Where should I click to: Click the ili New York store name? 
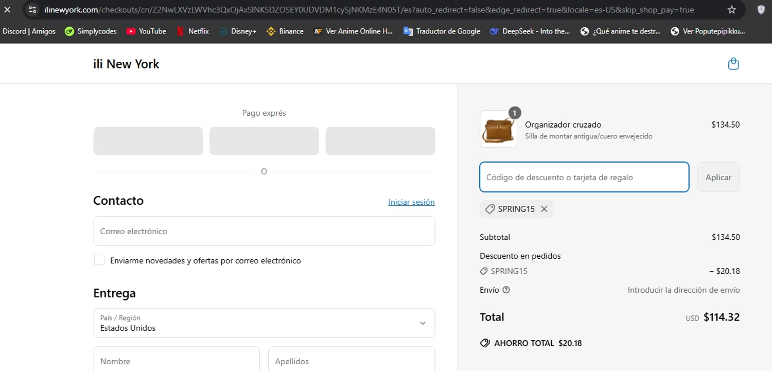tap(126, 64)
